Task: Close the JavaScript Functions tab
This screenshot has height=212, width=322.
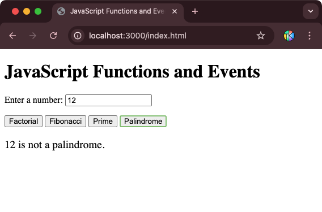Action: (175, 11)
